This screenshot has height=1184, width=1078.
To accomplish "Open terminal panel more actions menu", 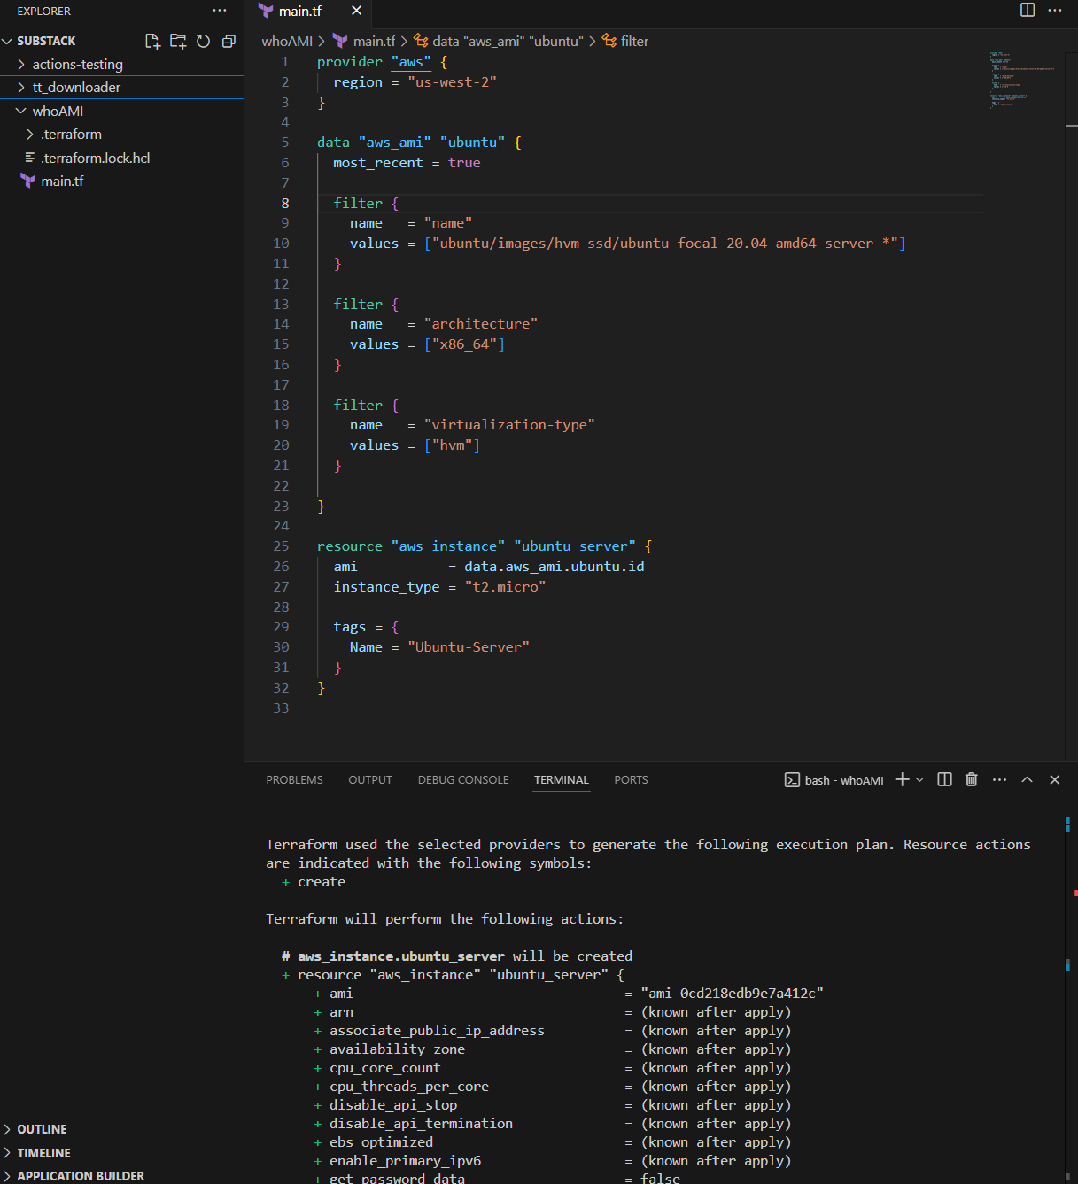I will (999, 779).
